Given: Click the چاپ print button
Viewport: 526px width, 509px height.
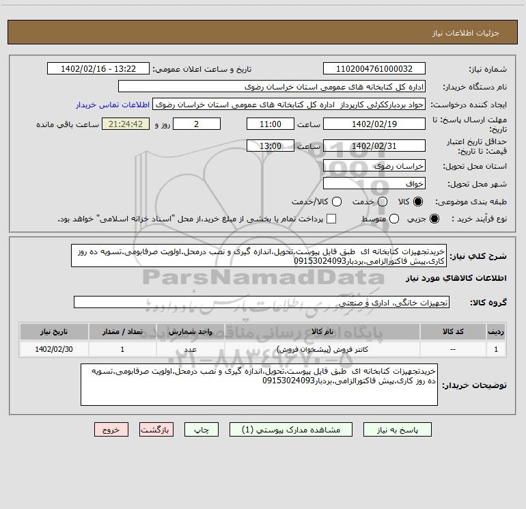Looking at the screenshot, I should pos(202,430).
